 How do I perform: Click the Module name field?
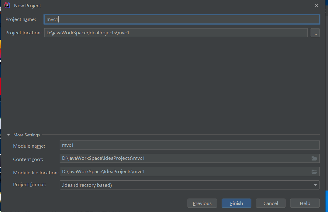pyautogui.click(x=190, y=145)
